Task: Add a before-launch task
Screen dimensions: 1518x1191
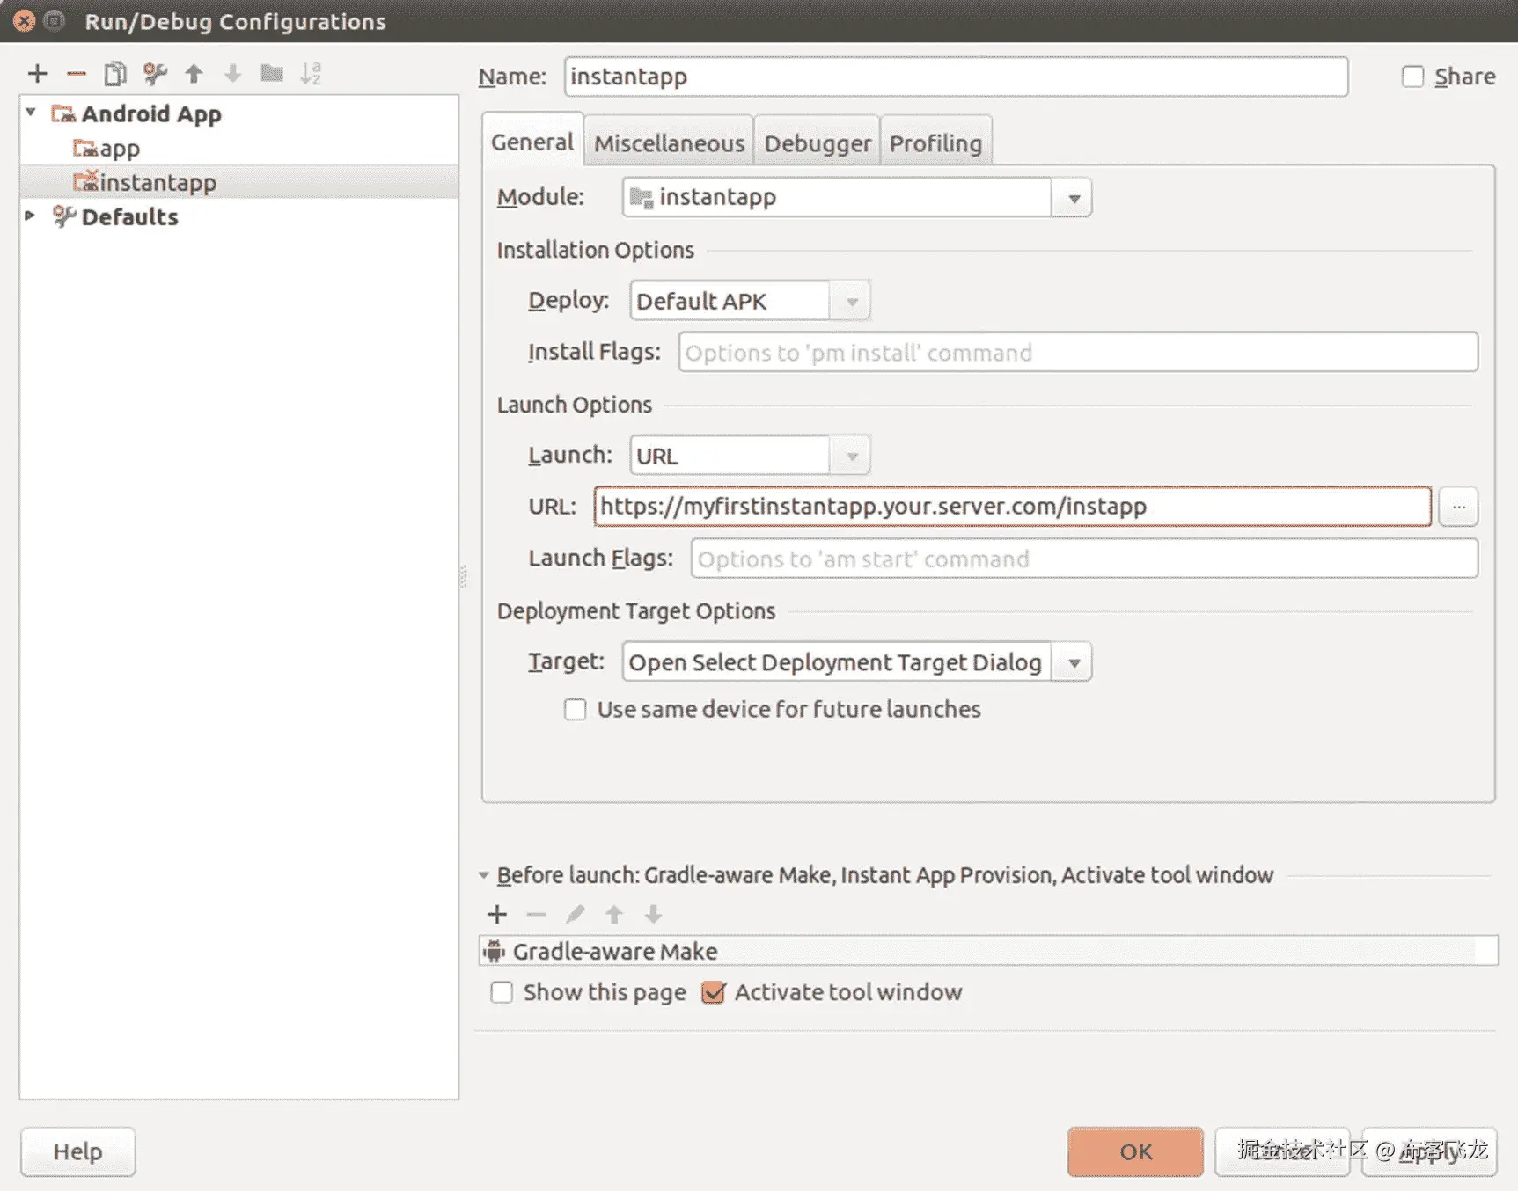Action: tap(497, 915)
